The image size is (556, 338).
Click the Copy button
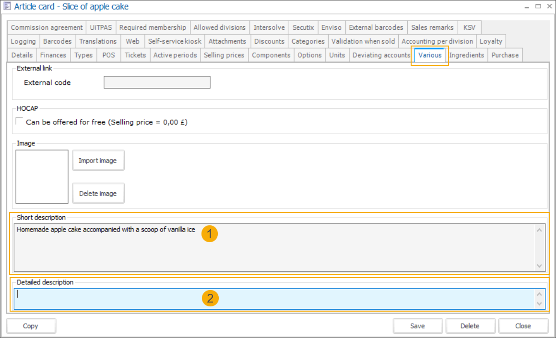click(31, 326)
